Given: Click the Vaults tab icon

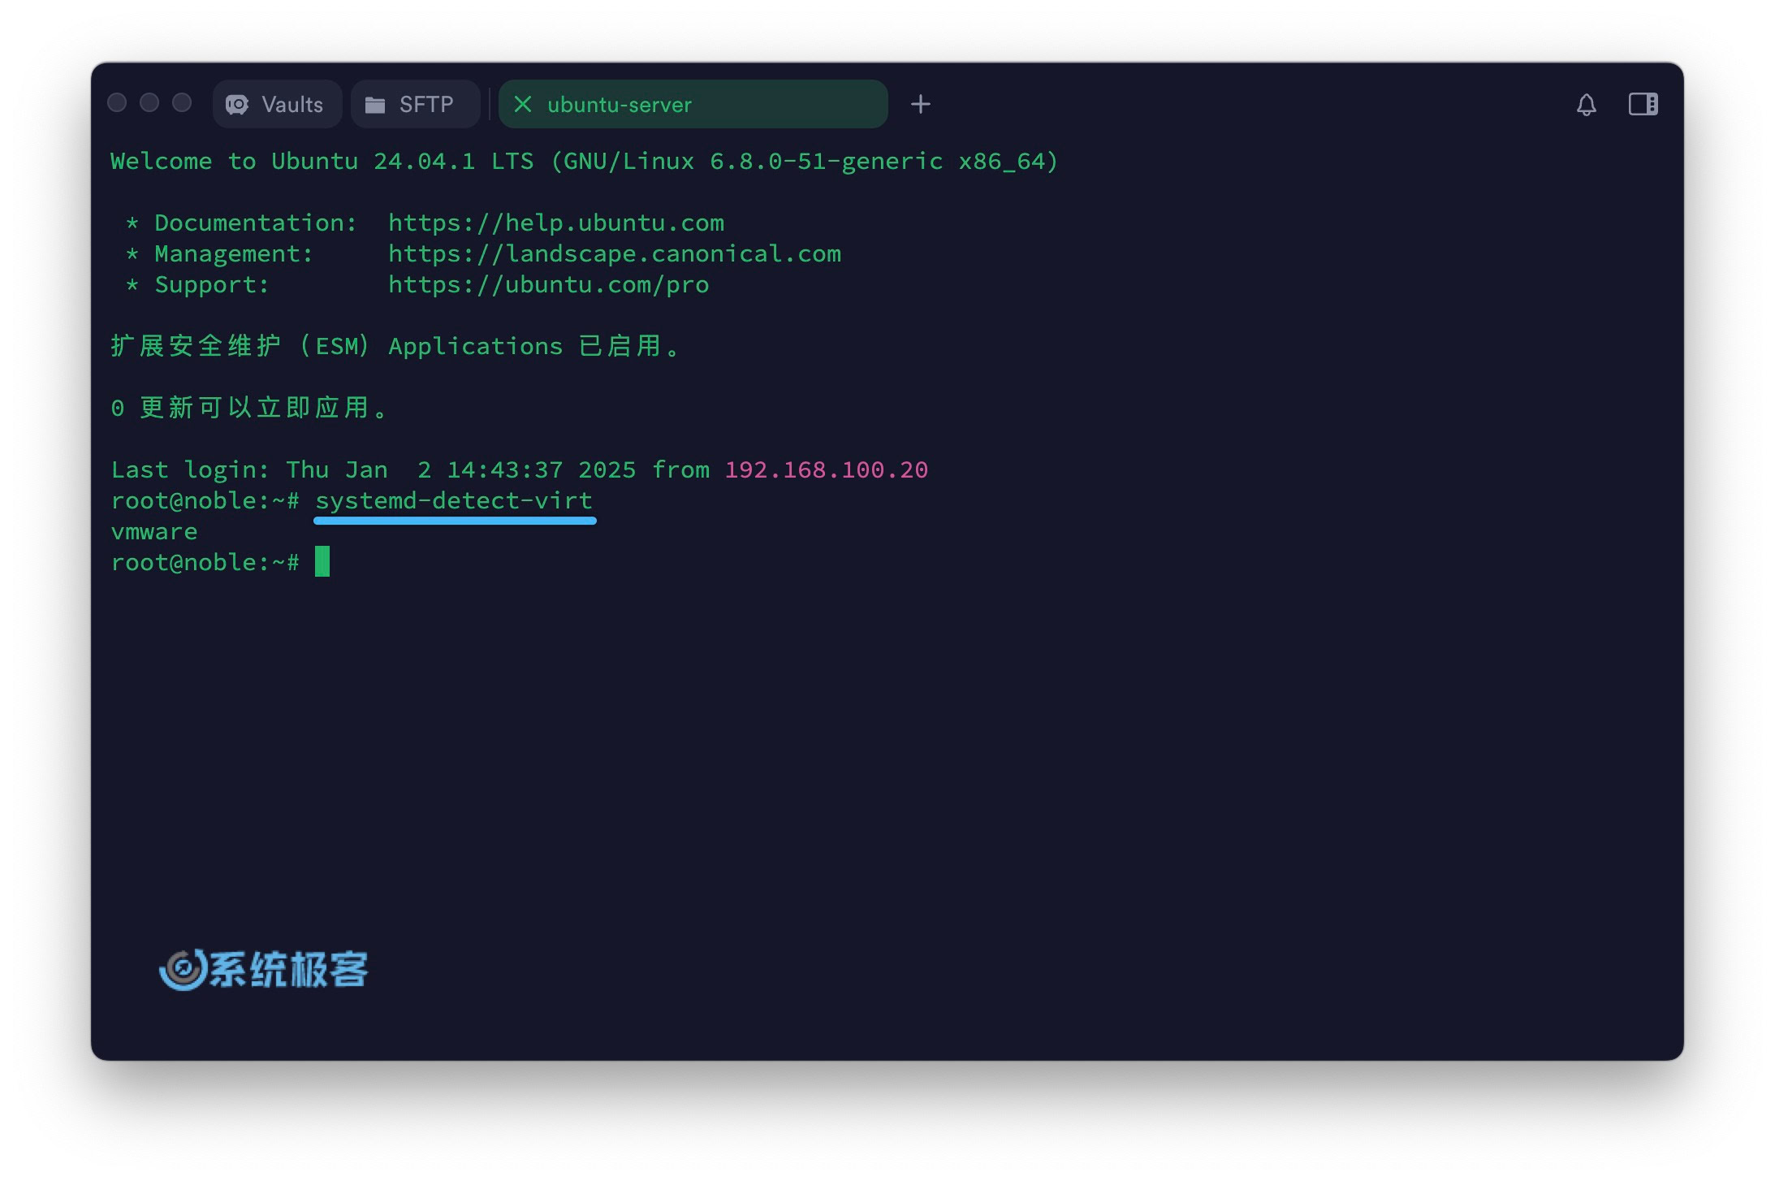Looking at the screenshot, I should point(237,104).
